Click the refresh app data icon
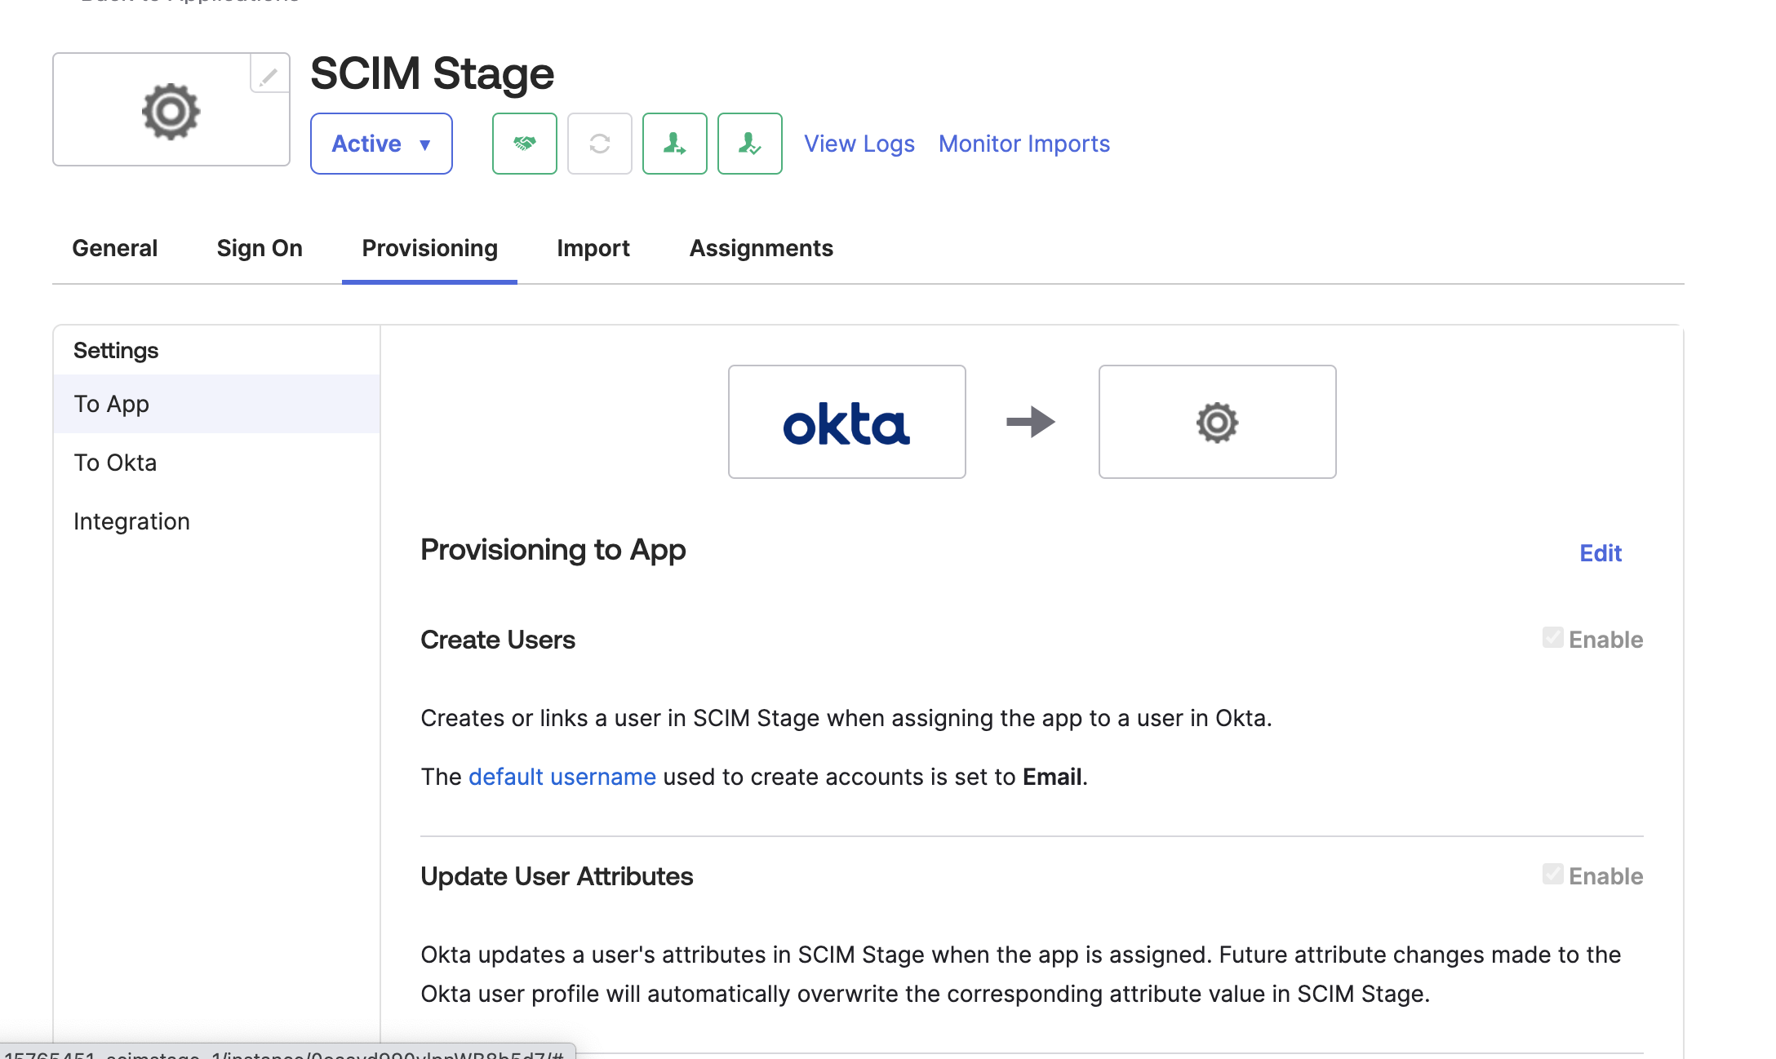Screen dimensions: 1776x1059 pyautogui.click(x=599, y=144)
